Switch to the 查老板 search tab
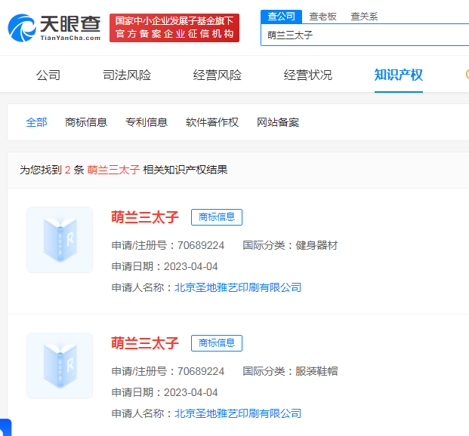Image resolution: width=469 pixels, height=436 pixels. tap(322, 17)
